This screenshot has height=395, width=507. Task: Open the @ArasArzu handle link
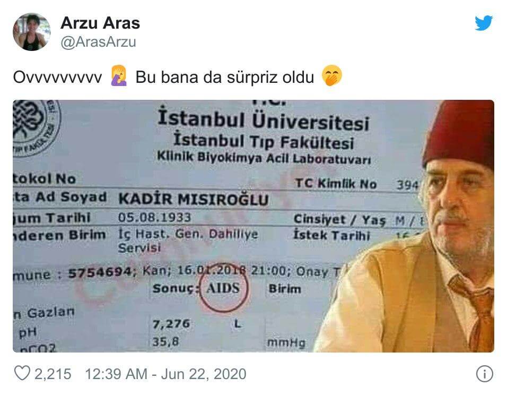pyautogui.click(x=98, y=42)
